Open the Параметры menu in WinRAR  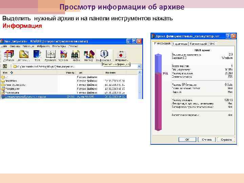(59, 46)
